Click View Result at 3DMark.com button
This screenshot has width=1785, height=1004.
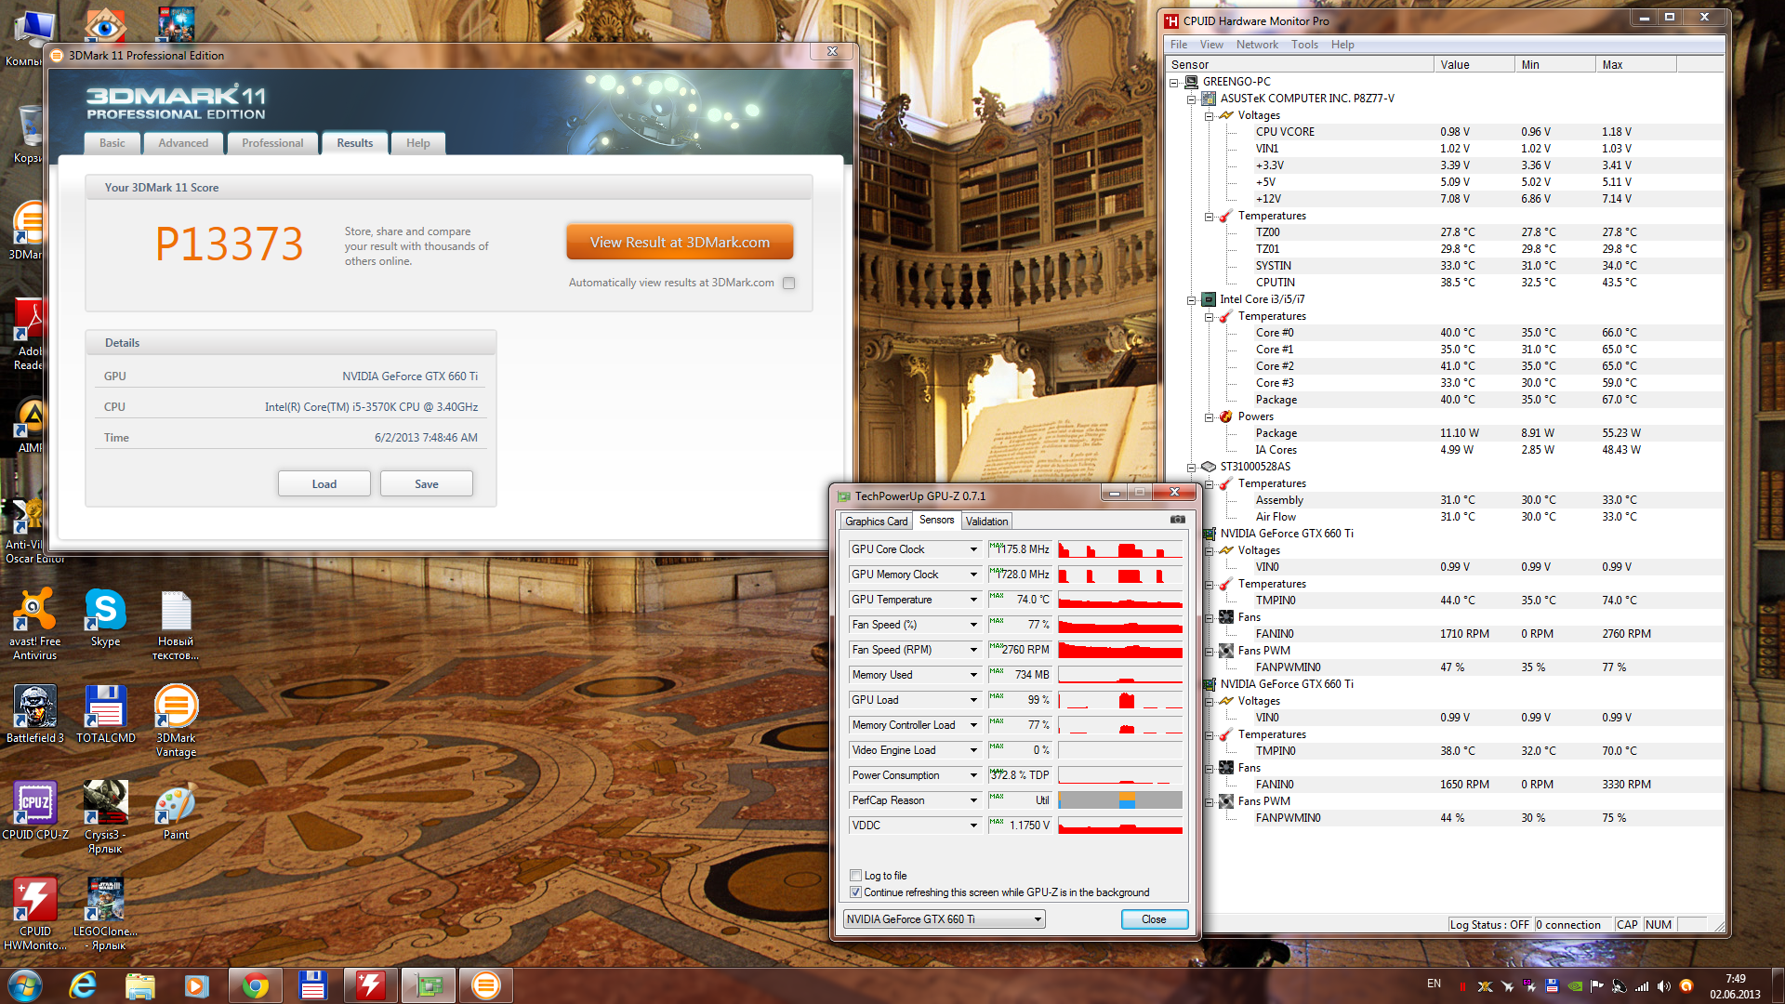(680, 242)
